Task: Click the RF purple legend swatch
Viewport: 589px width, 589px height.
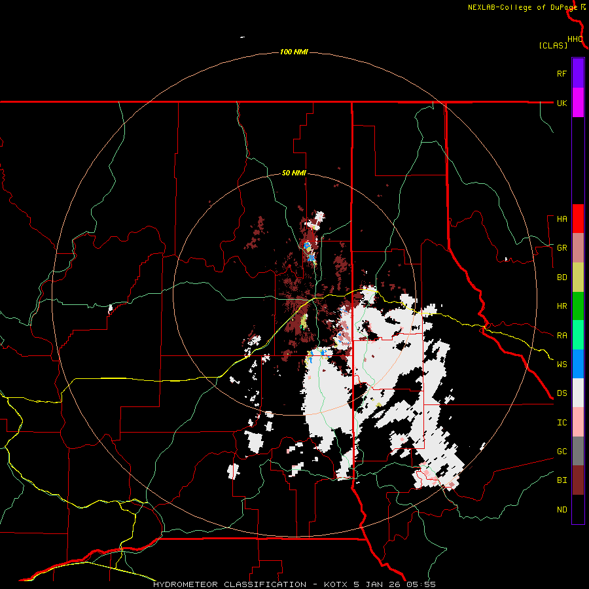Action: (x=578, y=73)
